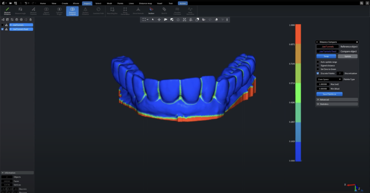Select the Bounding Box tool
The image size is (370, 193).
click(112, 10)
